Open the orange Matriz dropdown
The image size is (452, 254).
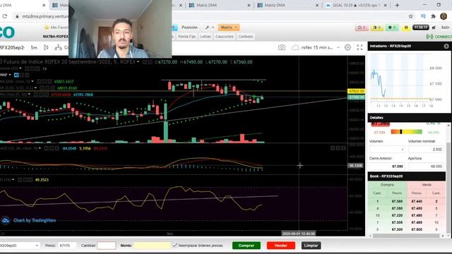click(229, 28)
